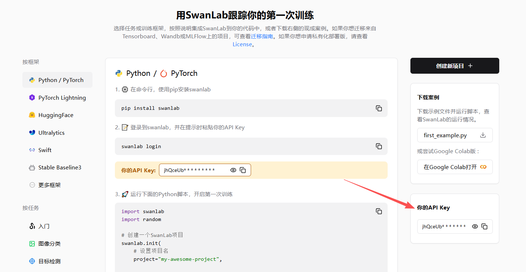526x272 pixels.
Task: Click 按任务 section label
Action: pos(31,208)
